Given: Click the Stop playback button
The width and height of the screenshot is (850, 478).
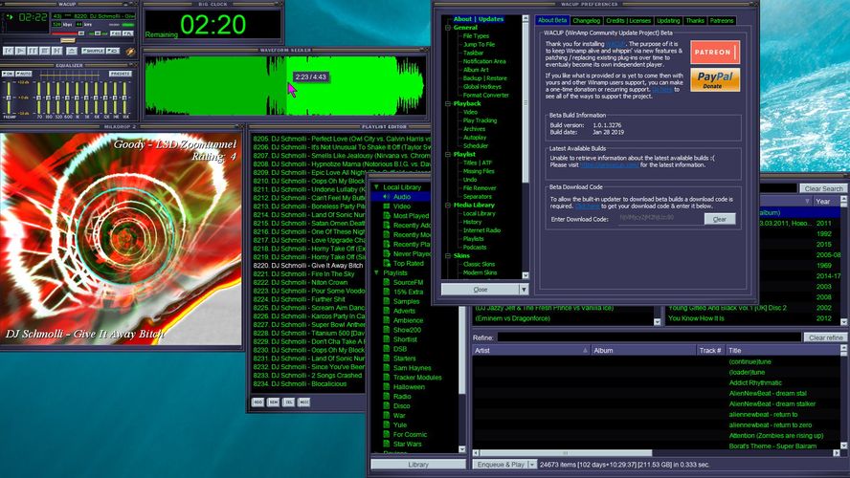Looking at the screenshot, I should pos(46,49).
